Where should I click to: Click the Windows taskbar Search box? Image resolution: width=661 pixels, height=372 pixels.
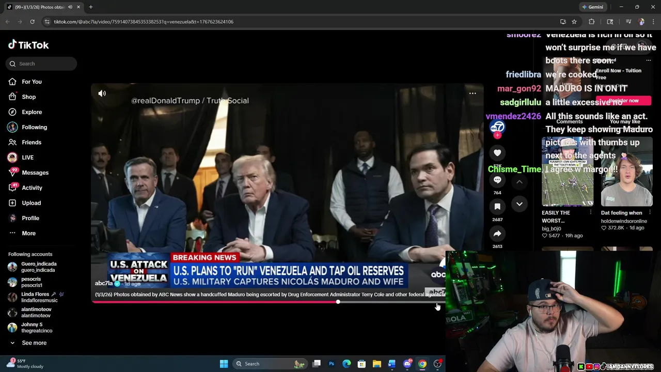[270, 364]
